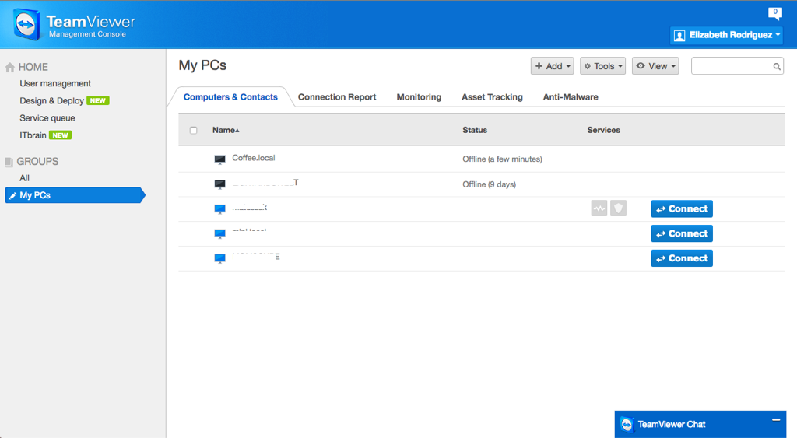The image size is (797, 438).
Task: Click the blue computer icon in last row
Action: pos(219,258)
